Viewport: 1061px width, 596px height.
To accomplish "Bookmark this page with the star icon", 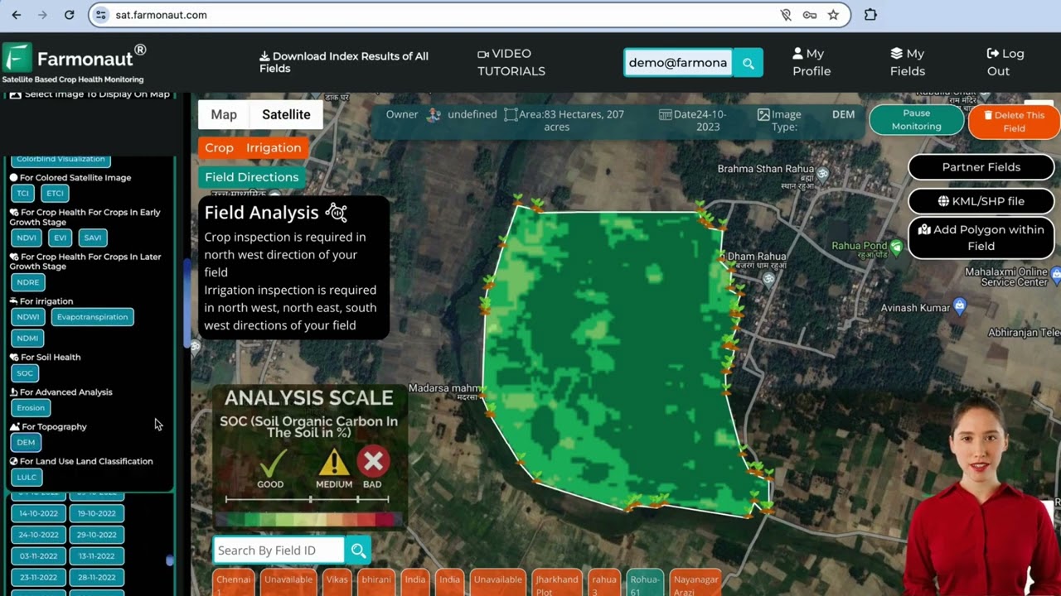I will pos(833,15).
